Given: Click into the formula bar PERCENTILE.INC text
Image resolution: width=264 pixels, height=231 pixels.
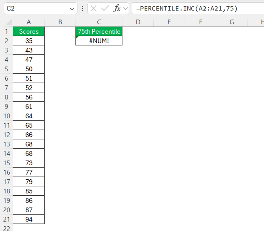Looking at the screenshot, I should coord(187,8).
